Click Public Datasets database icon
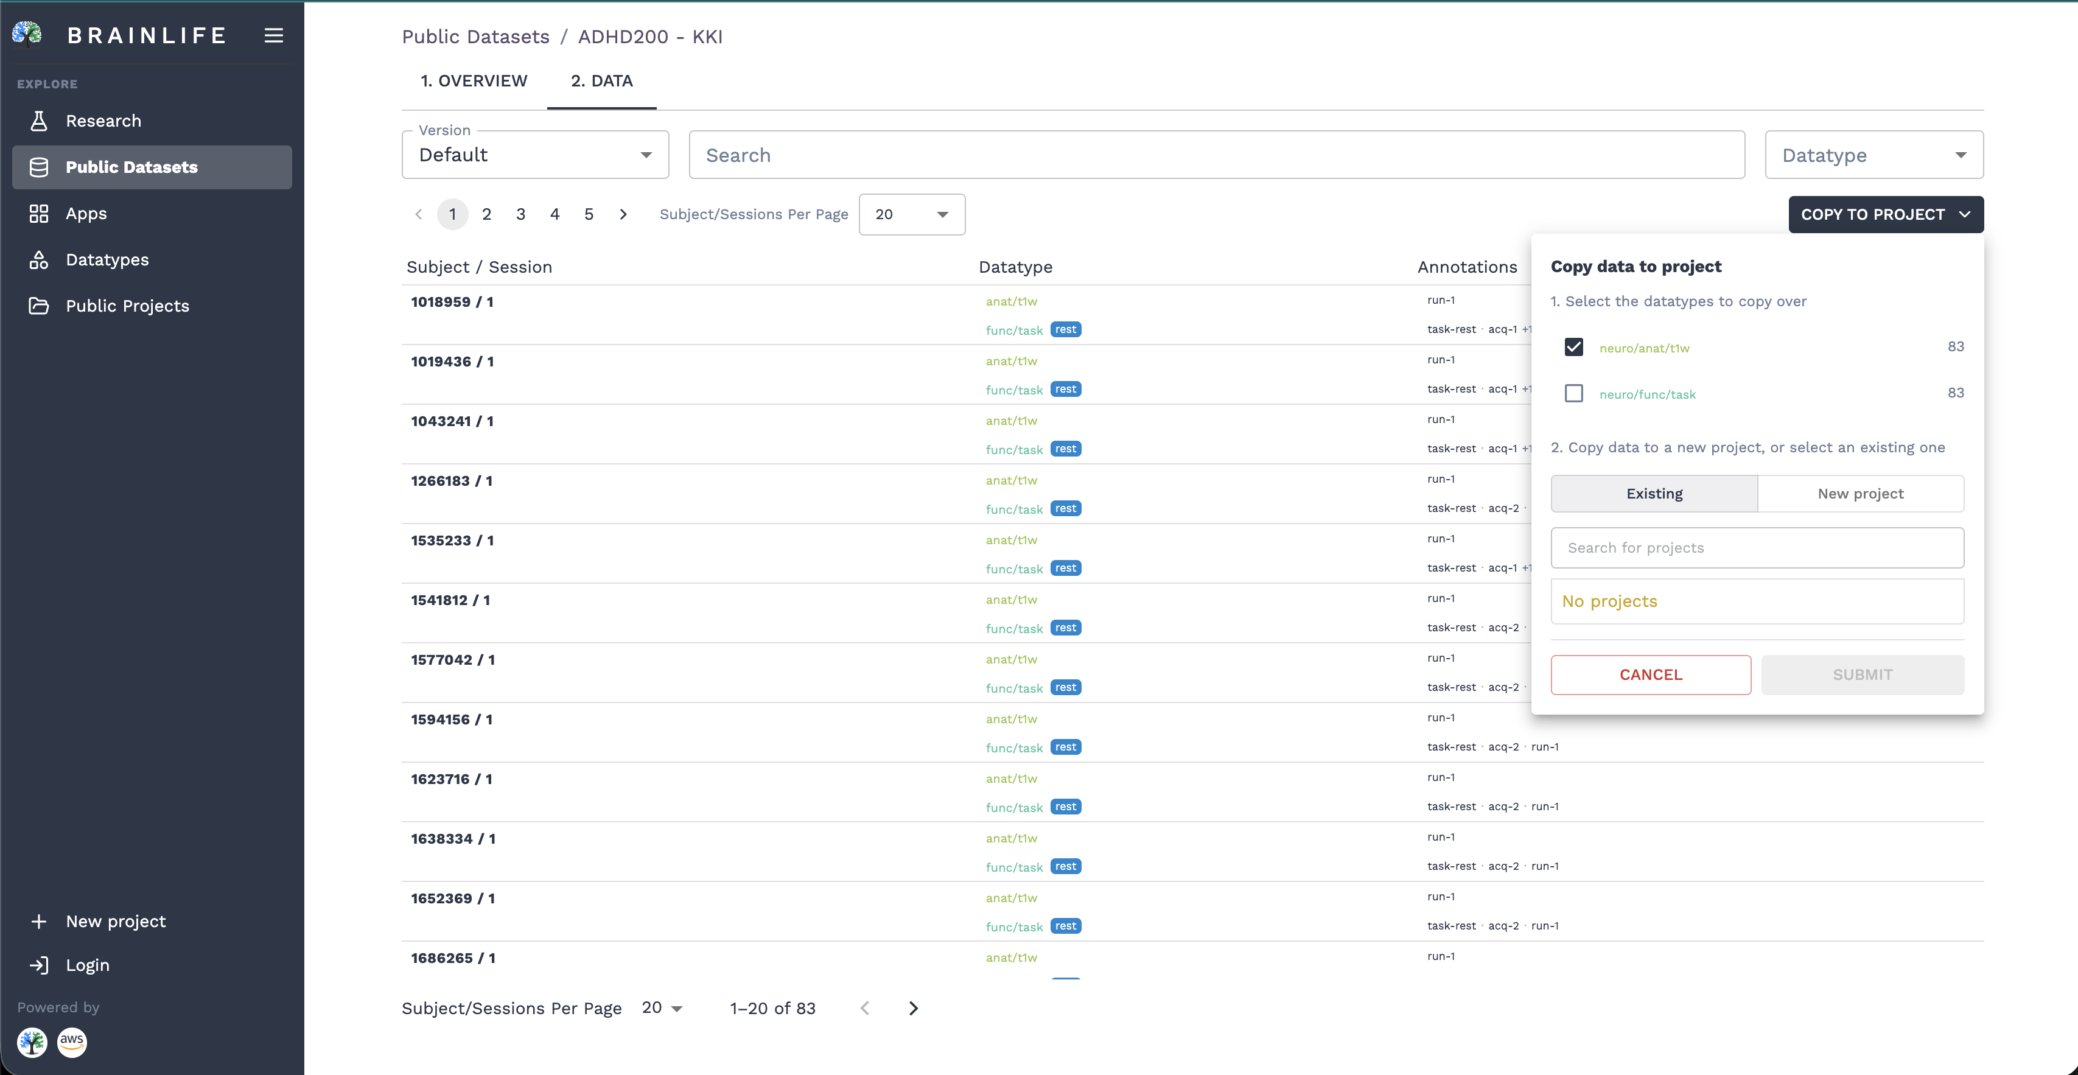2078x1075 pixels. click(39, 167)
